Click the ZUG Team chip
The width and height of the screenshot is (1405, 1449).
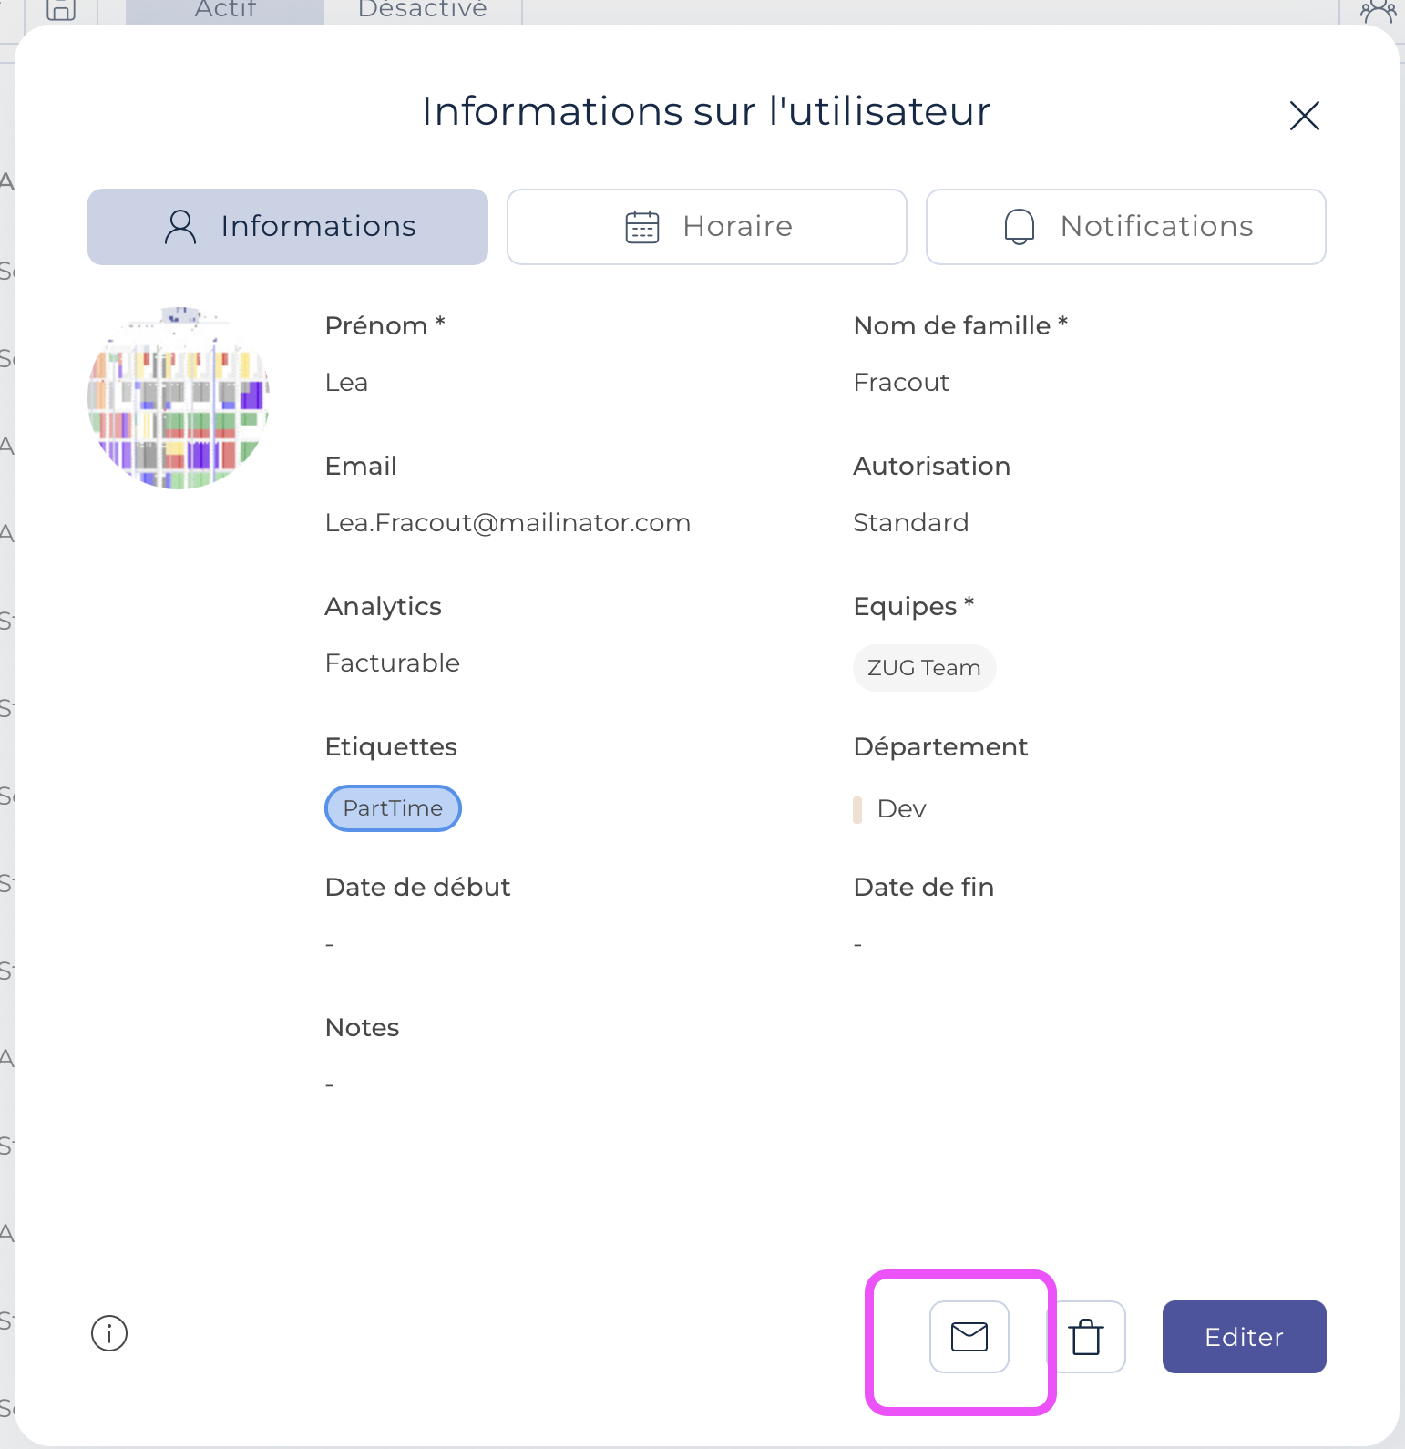924,668
